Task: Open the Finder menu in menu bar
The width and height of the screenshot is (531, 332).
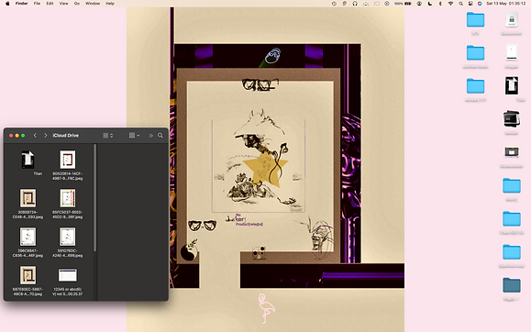Action: pos(21,4)
